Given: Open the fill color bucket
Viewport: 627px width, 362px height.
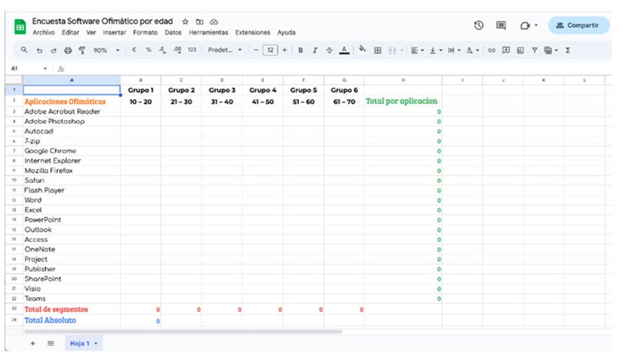Looking at the screenshot, I should 362,50.
